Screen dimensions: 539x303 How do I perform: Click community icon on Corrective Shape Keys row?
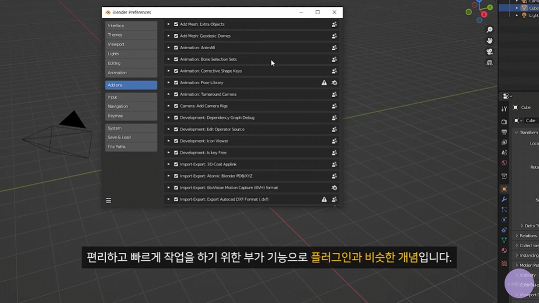334,71
